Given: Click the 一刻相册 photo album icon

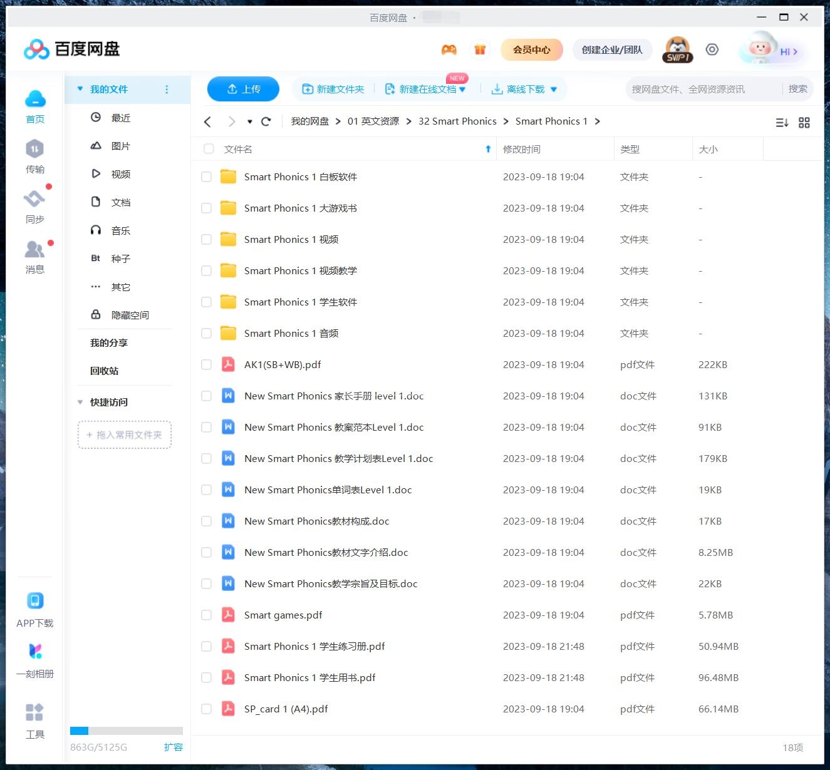Looking at the screenshot, I should (x=35, y=651).
